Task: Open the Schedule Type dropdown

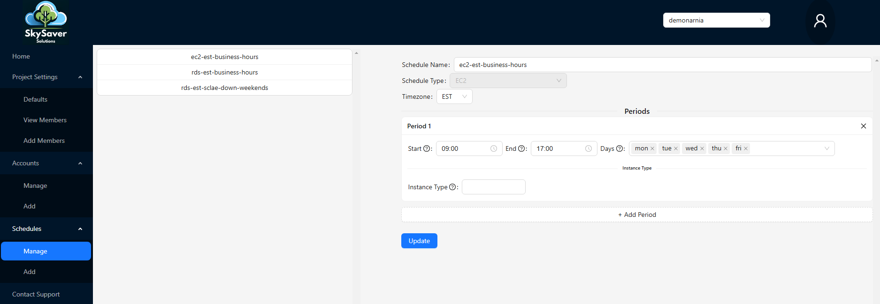Action: click(508, 81)
